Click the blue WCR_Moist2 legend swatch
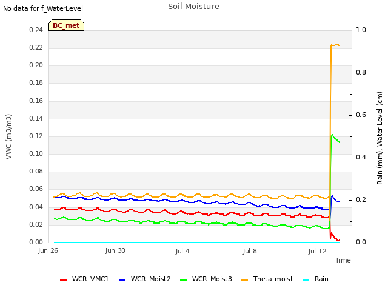Image resolution: width=388 pixels, height=291 pixels. (122, 280)
